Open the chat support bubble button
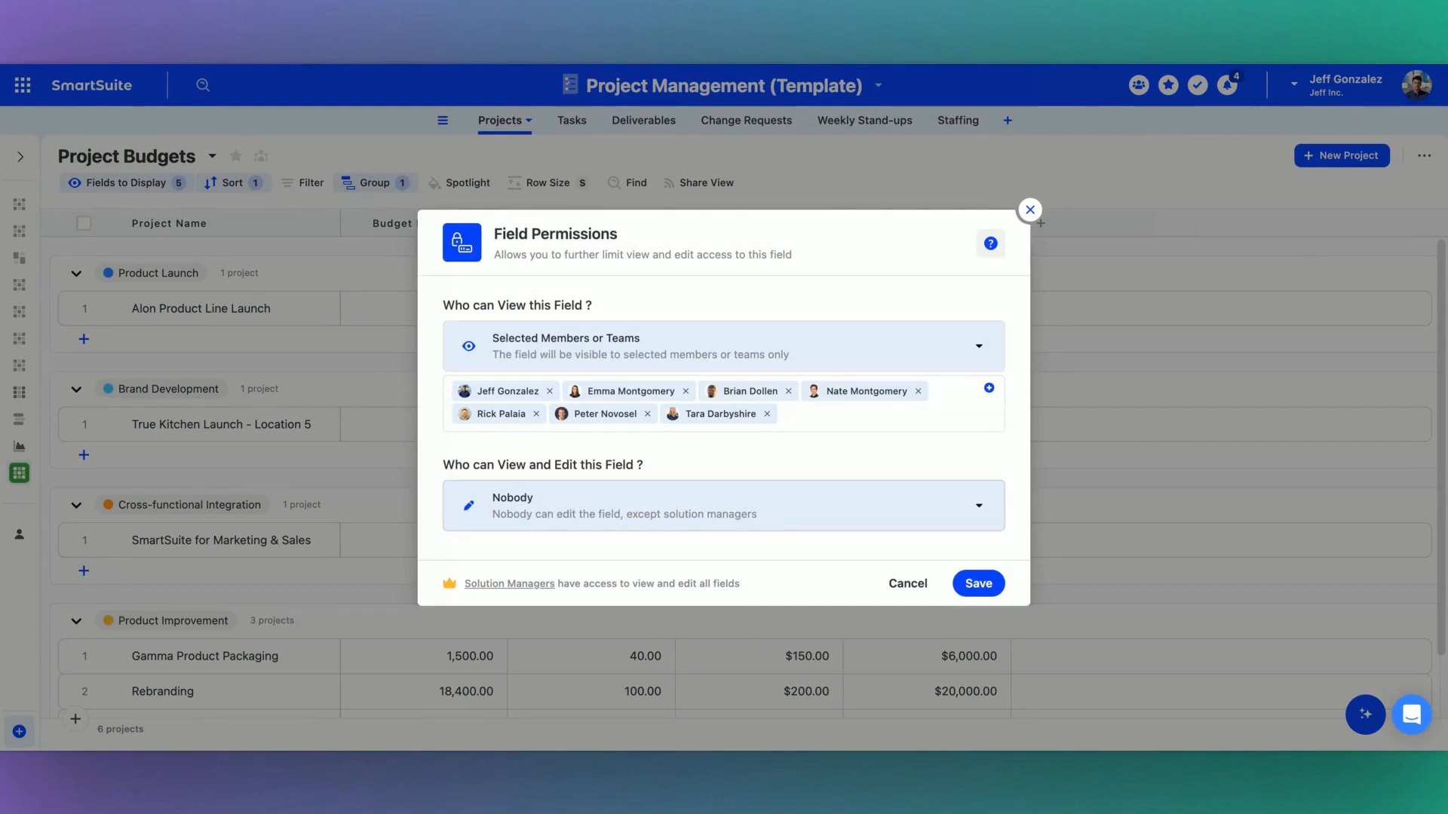 point(1412,714)
